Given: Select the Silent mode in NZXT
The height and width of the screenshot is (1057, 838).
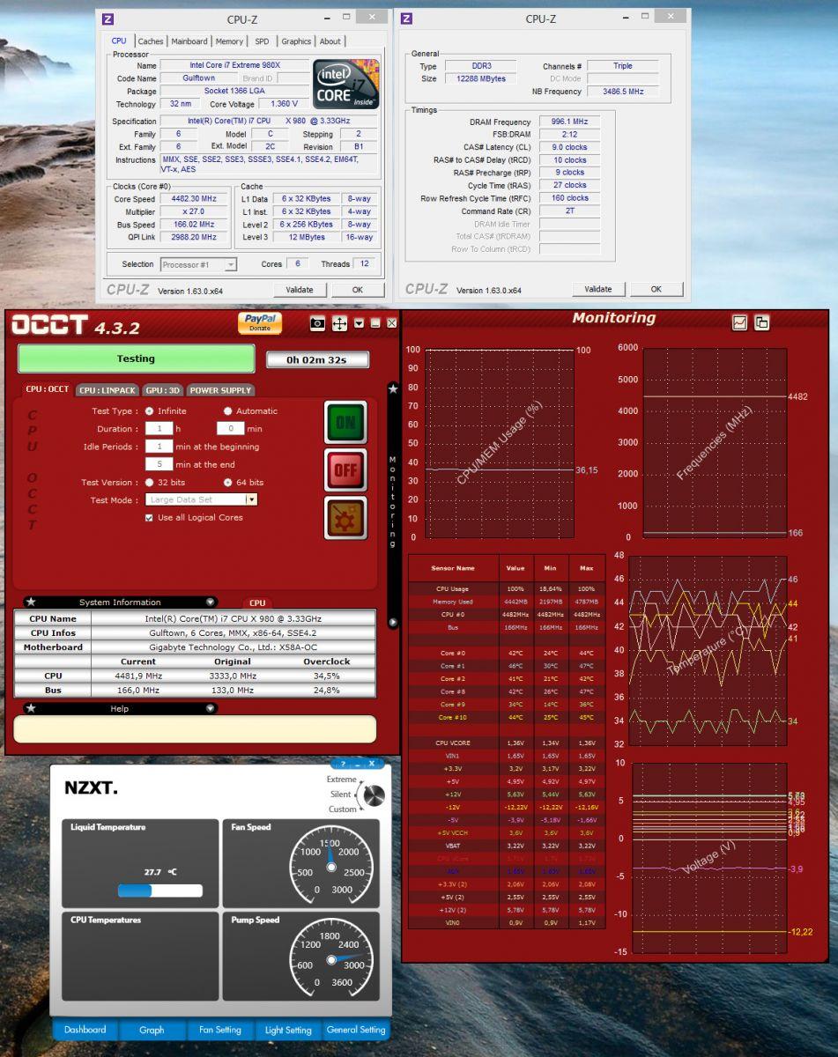Looking at the screenshot, I should click(340, 795).
